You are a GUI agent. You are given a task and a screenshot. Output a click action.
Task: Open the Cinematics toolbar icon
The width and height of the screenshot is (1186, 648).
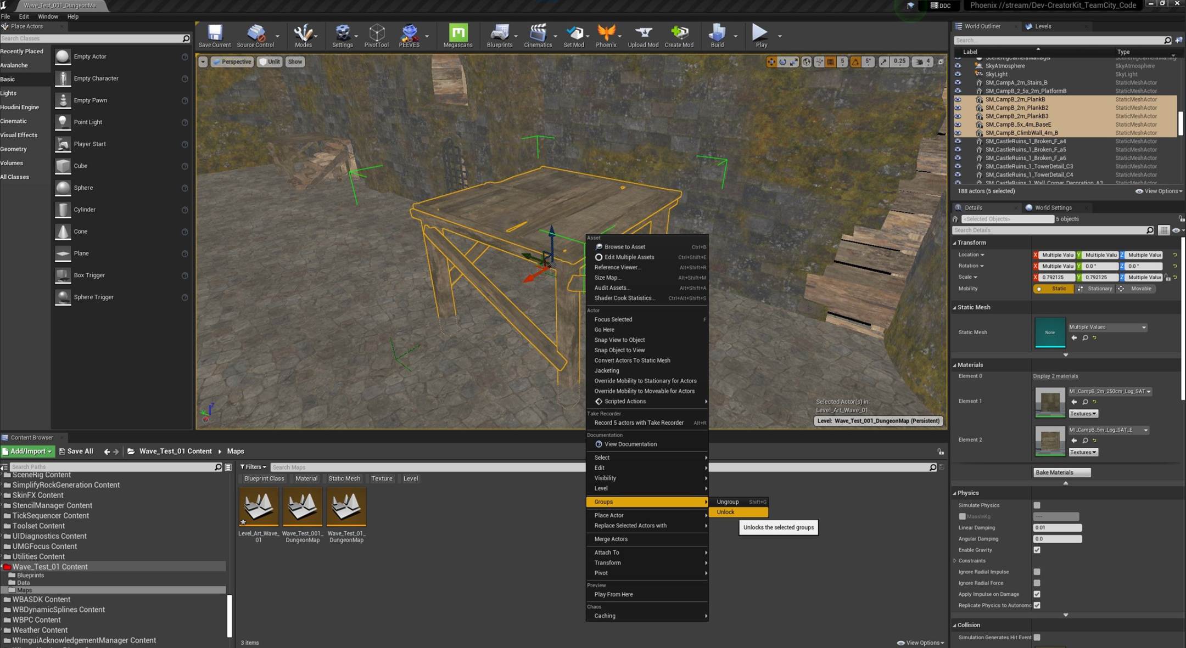pos(538,35)
